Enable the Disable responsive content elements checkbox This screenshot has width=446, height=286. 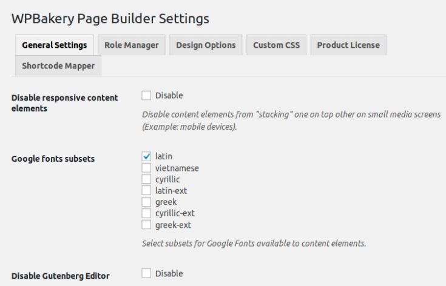coord(146,95)
